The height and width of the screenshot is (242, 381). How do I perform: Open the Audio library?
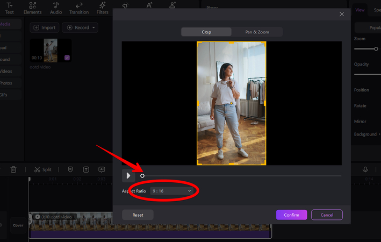(56, 8)
